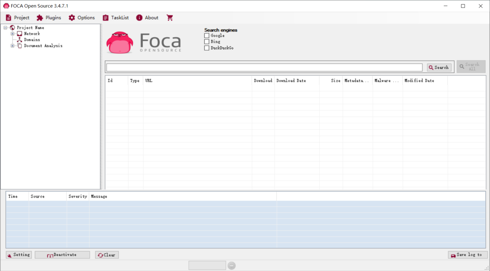This screenshot has height=271, width=490.
Task: Enable the Google search engine checkbox
Action: point(206,35)
